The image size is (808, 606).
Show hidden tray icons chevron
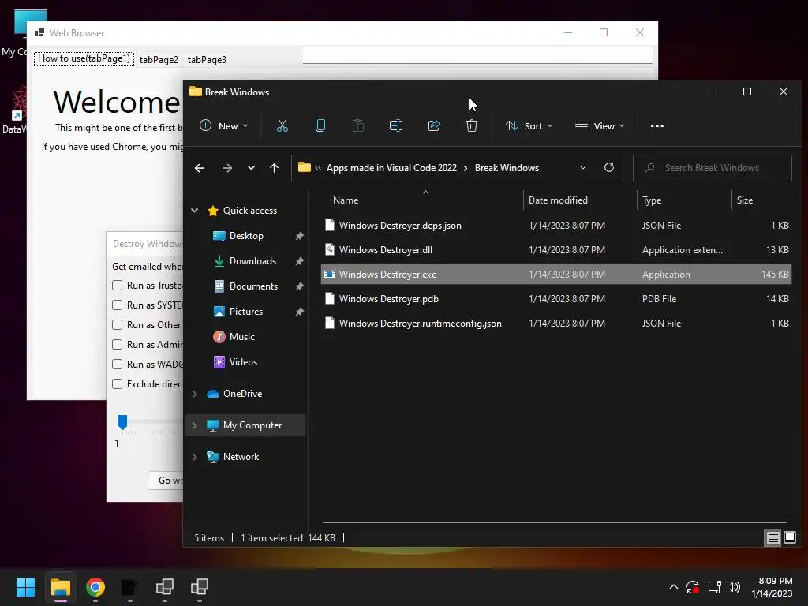674,587
